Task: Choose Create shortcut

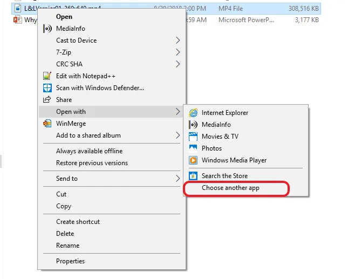Action: pyautogui.click(x=112, y=222)
